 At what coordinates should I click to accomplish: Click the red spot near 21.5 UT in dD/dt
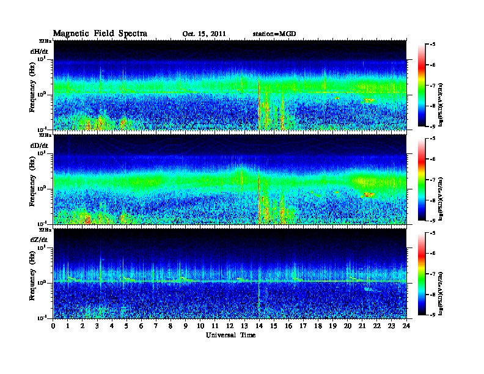coord(368,195)
